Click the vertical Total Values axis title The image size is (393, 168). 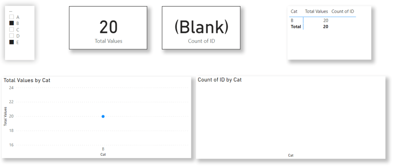[x=6, y=116]
